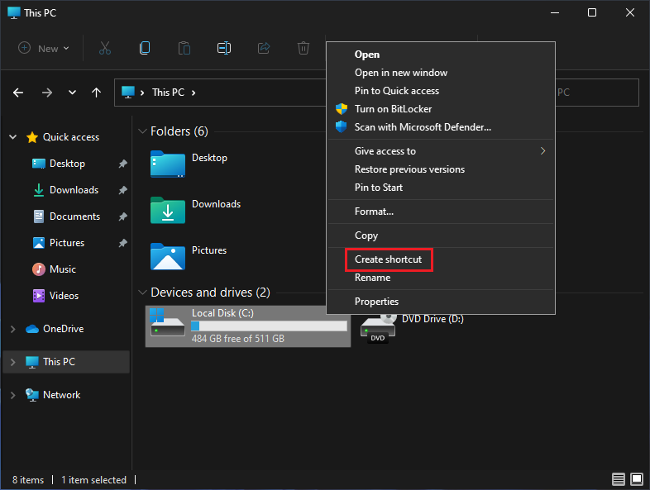Click the pin icon beside Downloads
This screenshot has height=490, width=650.
coord(122,190)
